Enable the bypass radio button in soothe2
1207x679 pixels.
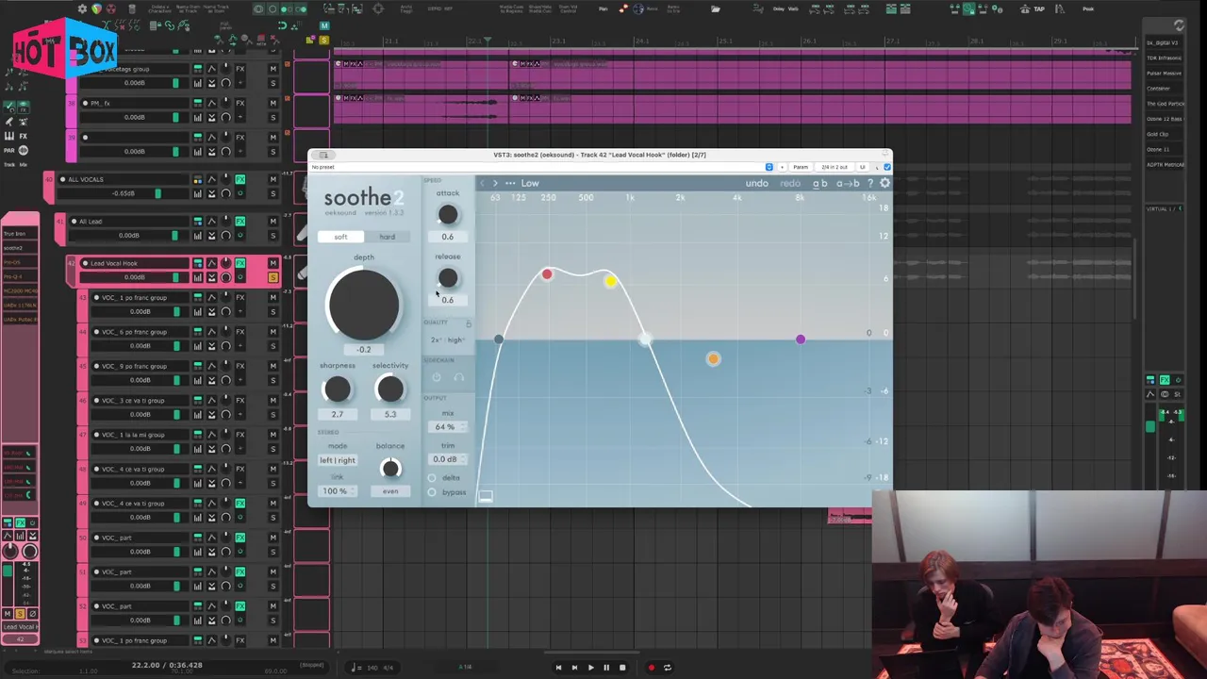pyautogui.click(x=432, y=492)
